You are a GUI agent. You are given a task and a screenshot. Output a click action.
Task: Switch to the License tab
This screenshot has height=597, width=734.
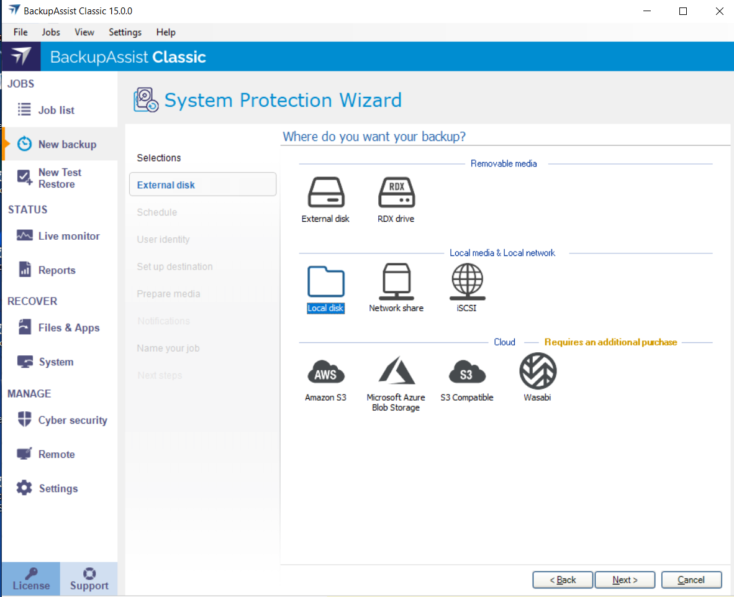click(x=31, y=579)
